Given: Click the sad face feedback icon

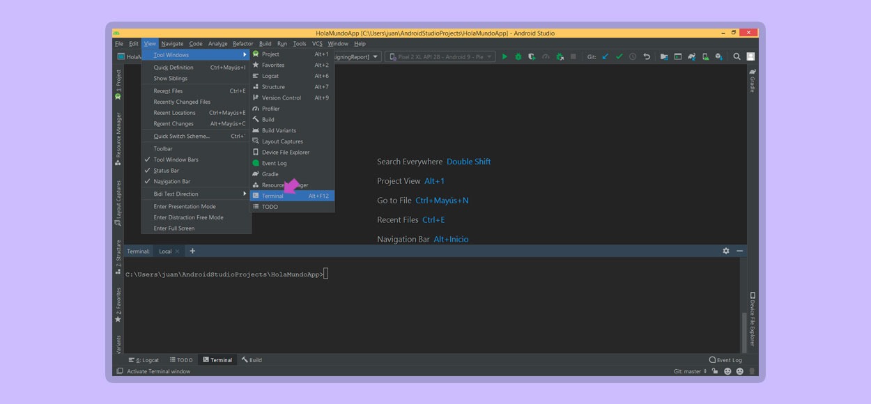Looking at the screenshot, I should [x=739, y=371].
